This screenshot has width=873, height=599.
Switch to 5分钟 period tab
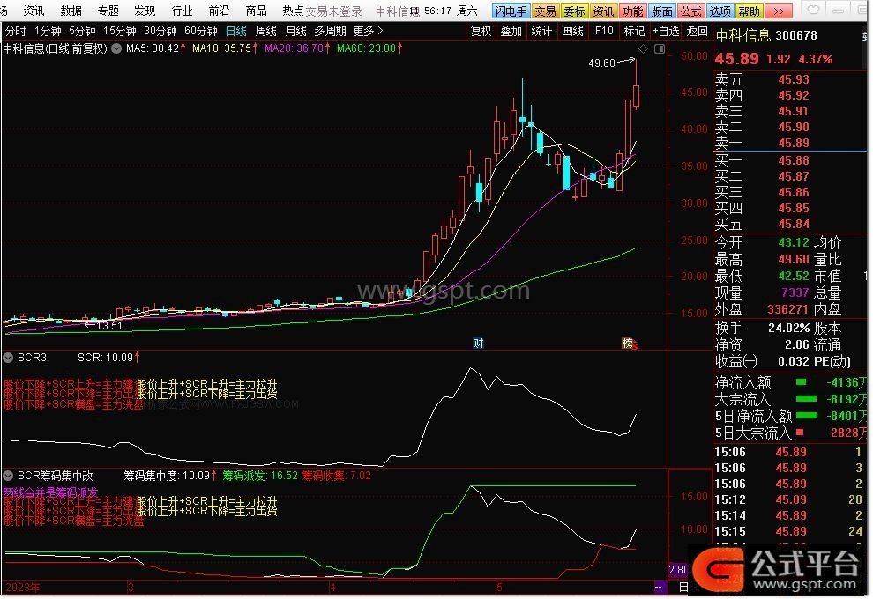coord(82,31)
